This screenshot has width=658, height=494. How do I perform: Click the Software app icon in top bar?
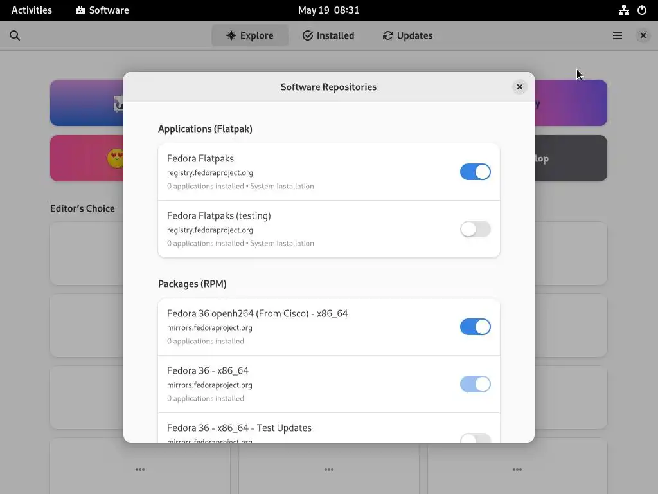click(x=80, y=10)
